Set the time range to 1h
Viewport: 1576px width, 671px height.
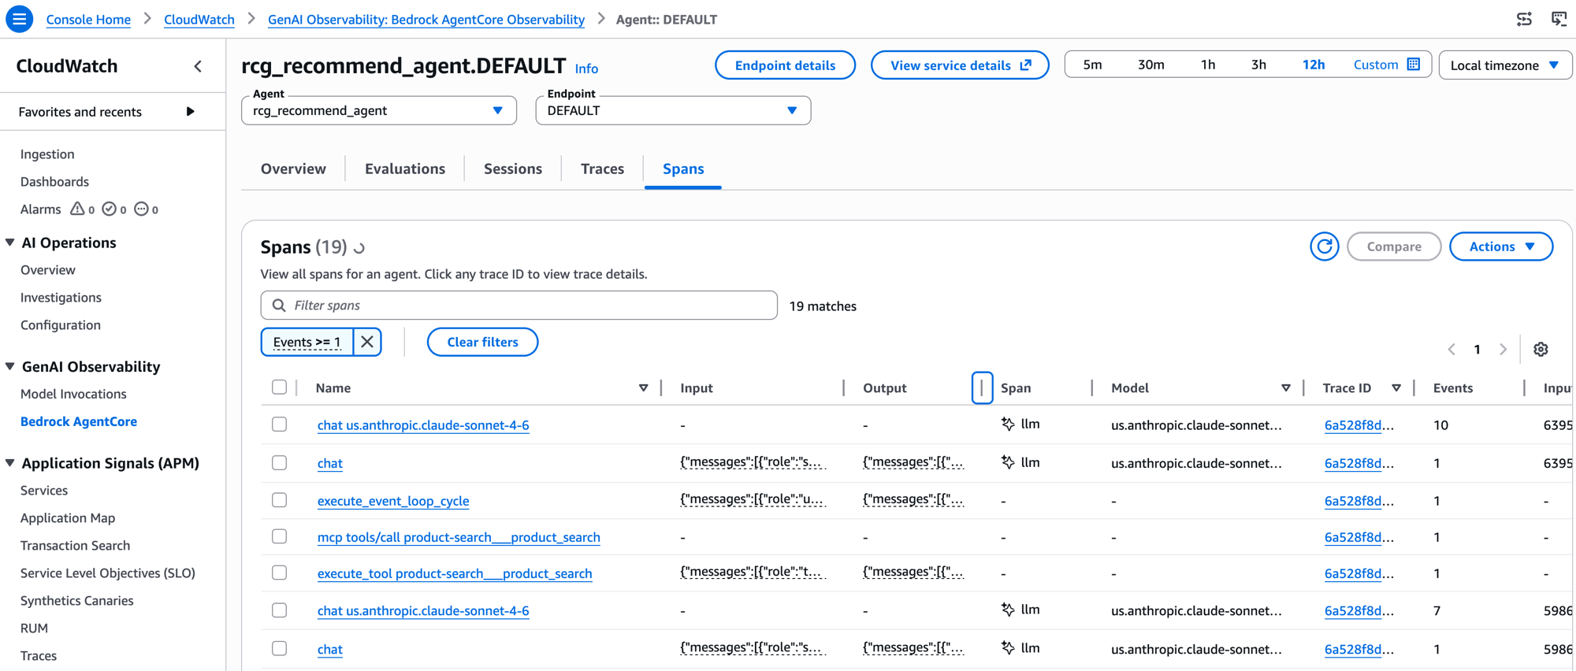(1207, 65)
